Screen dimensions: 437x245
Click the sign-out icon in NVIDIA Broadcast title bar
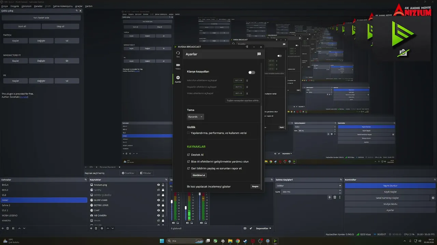coord(247,47)
